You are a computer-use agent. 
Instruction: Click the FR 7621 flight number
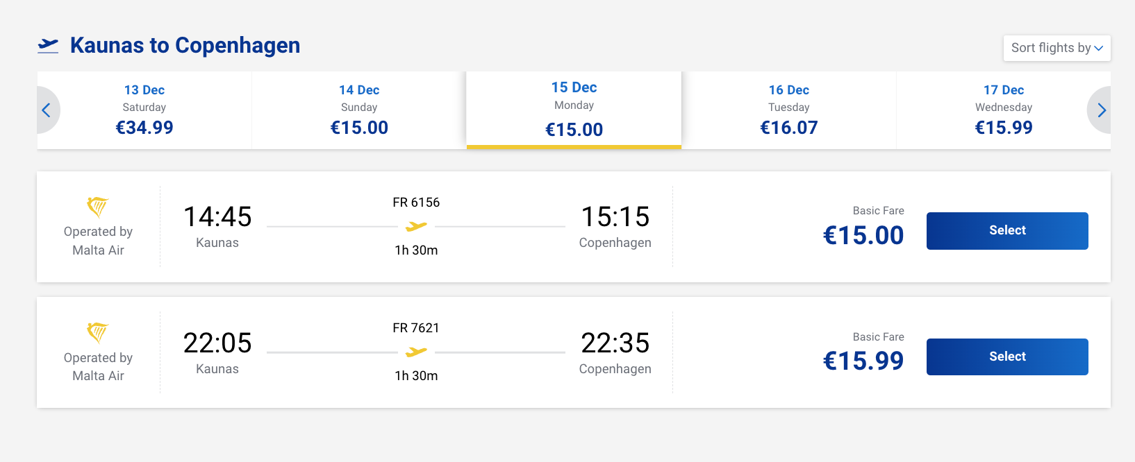[x=416, y=328]
